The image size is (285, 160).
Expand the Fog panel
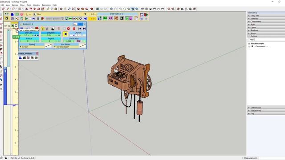(x=266, y=114)
